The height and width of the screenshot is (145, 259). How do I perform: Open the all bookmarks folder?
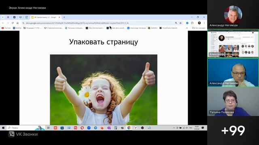tap(199, 28)
